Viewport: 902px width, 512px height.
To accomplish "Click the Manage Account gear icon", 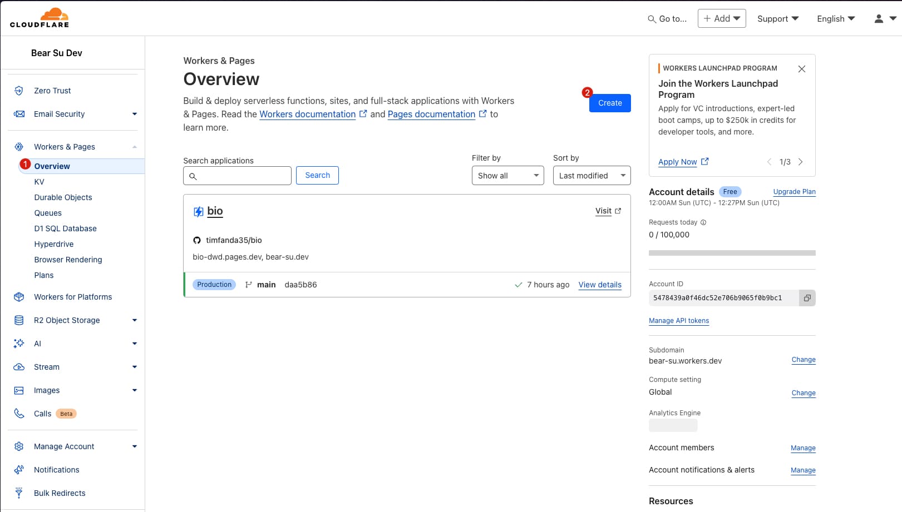I will click(x=19, y=446).
